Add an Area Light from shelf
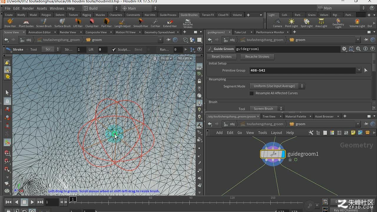 321,23
